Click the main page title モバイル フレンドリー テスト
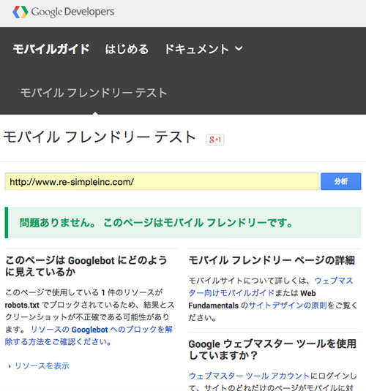The width and height of the screenshot is (366, 391). [x=100, y=137]
